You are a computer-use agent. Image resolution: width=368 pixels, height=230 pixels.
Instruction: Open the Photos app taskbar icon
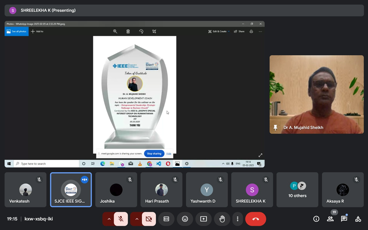[x=177, y=164]
